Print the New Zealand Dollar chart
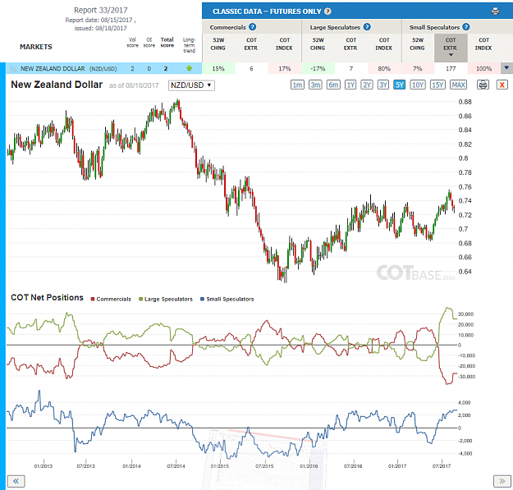 pos(483,85)
